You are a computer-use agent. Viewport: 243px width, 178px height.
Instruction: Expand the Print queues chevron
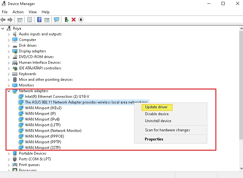[9, 165]
